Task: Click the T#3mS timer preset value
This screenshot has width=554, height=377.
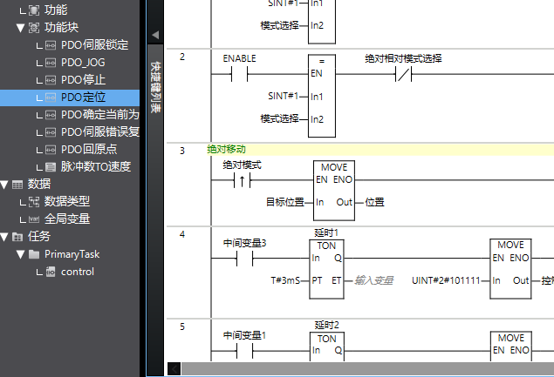Action: pyautogui.click(x=284, y=280)
